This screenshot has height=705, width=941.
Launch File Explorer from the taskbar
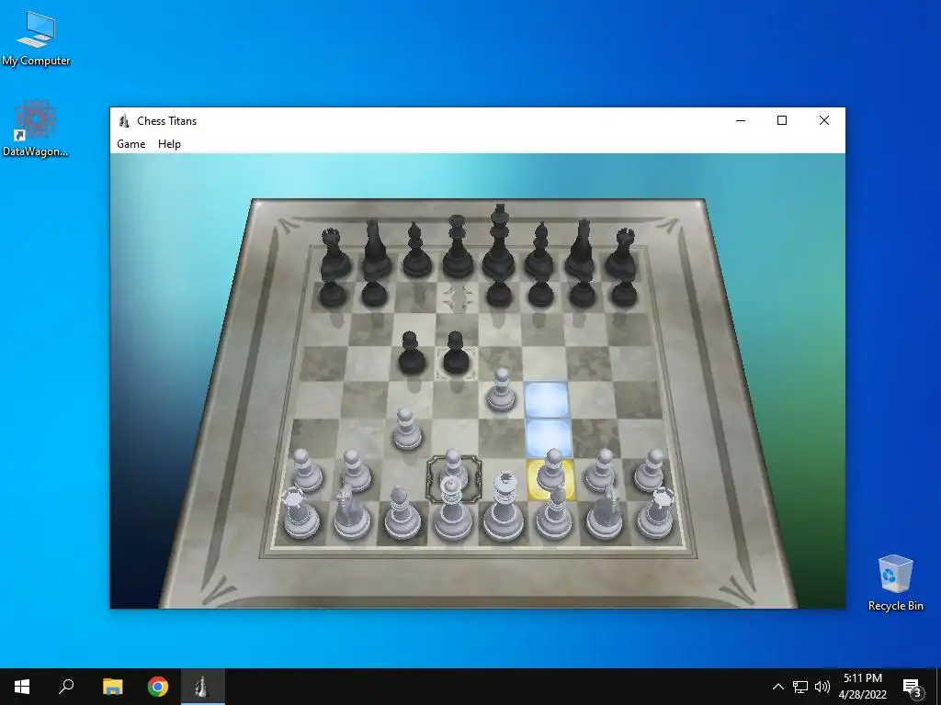[x=112, y=687]
